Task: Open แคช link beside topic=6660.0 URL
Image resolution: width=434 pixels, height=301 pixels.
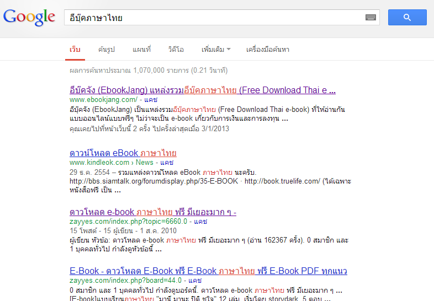Action: [200, 222]
